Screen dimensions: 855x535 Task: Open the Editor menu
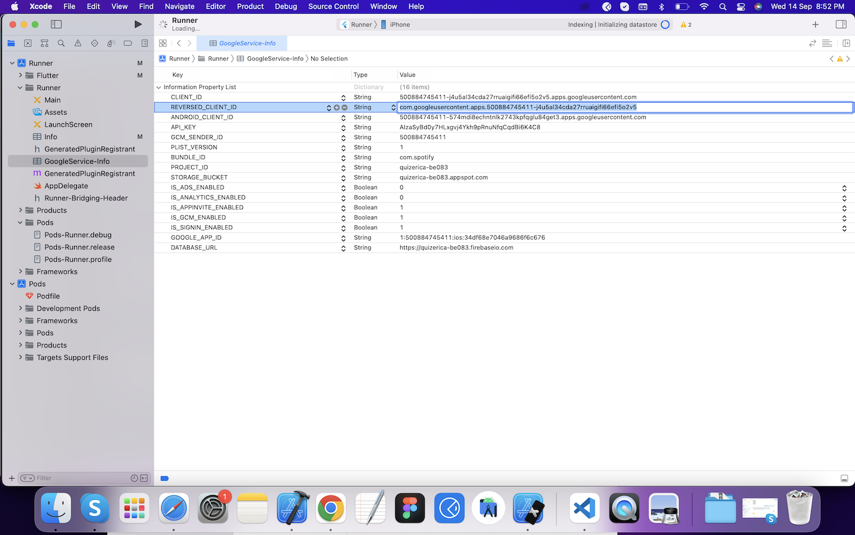click(x=215, y=6)
